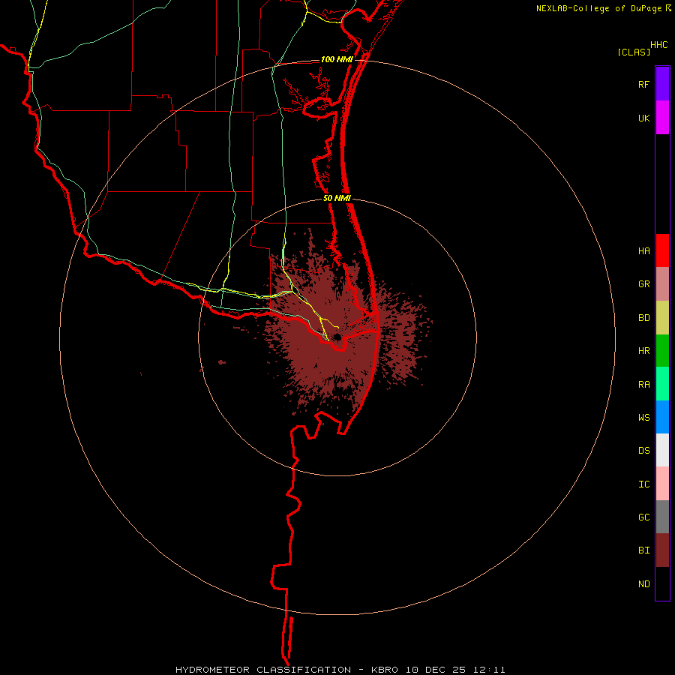This screenshot has width=675, height=675.
Task: Click the HR green legend swatch
Action: pyautogui.click(x=662, y=351)
